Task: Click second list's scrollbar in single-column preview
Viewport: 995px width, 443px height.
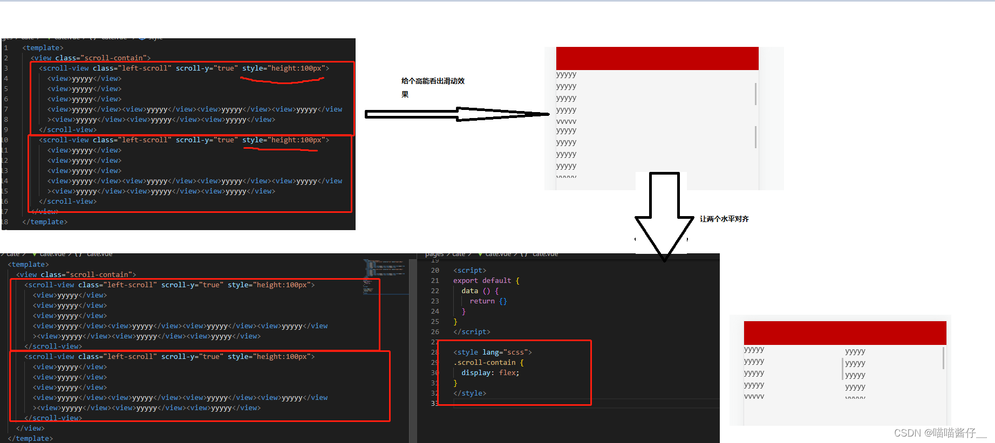Action: 755,137
